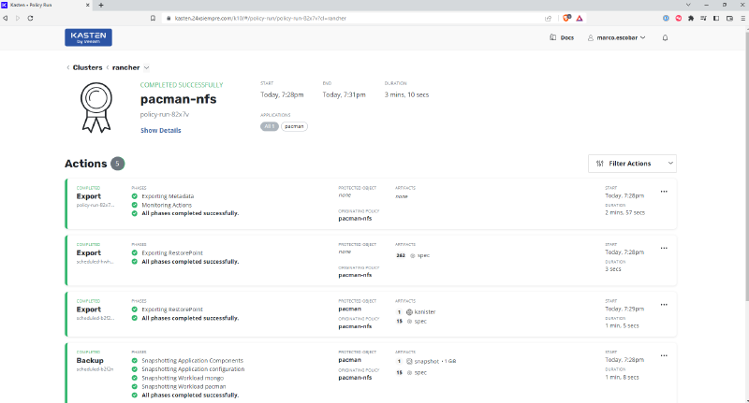Expand the marco.escobar user menu
The image size is (749, 403).
click(x=616, y=37)
